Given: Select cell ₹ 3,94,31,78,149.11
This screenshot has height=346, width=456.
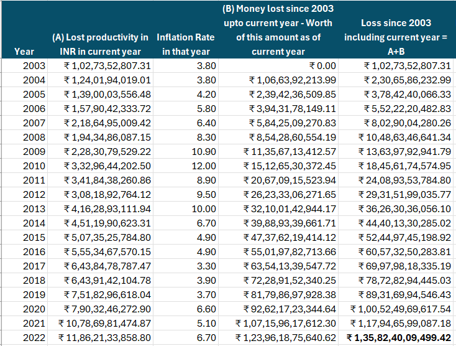Looking at the screenshot, I should 278,109.
